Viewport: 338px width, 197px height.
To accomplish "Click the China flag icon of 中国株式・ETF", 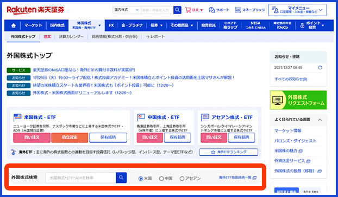I will point(141,117).
